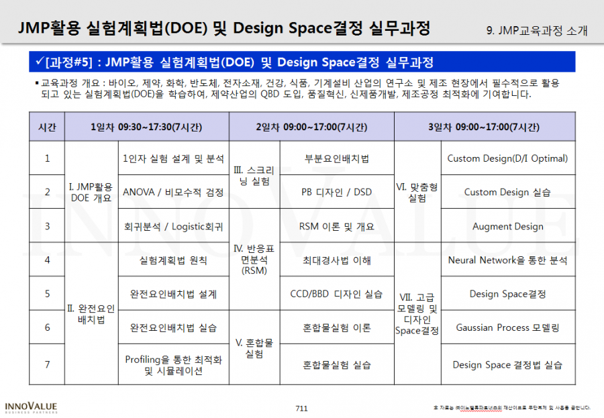
Task: Click the time row number '2'
Action: tap(47, 192)
